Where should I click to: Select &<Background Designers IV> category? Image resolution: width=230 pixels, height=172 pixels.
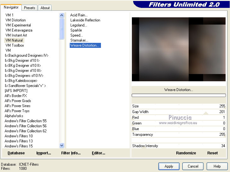point(27,55)
